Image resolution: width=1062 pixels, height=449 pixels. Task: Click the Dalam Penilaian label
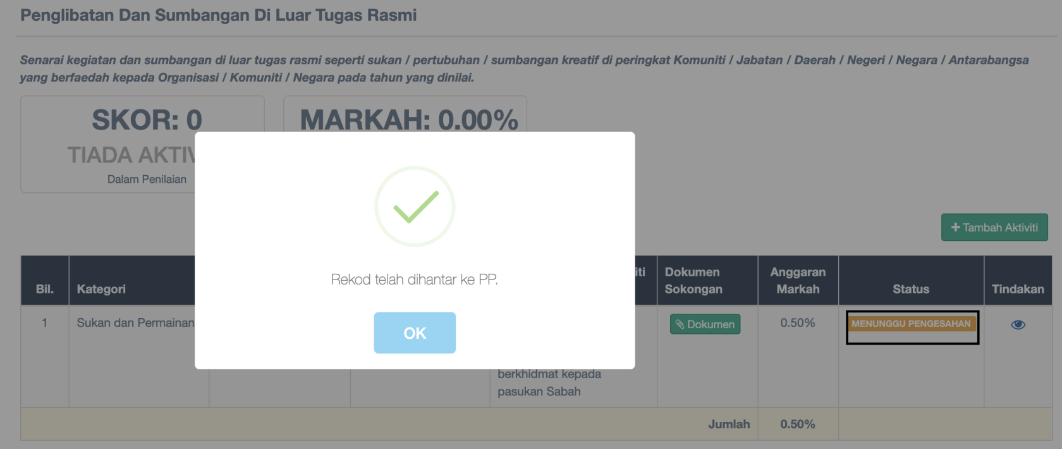click(x=147, y=180)
